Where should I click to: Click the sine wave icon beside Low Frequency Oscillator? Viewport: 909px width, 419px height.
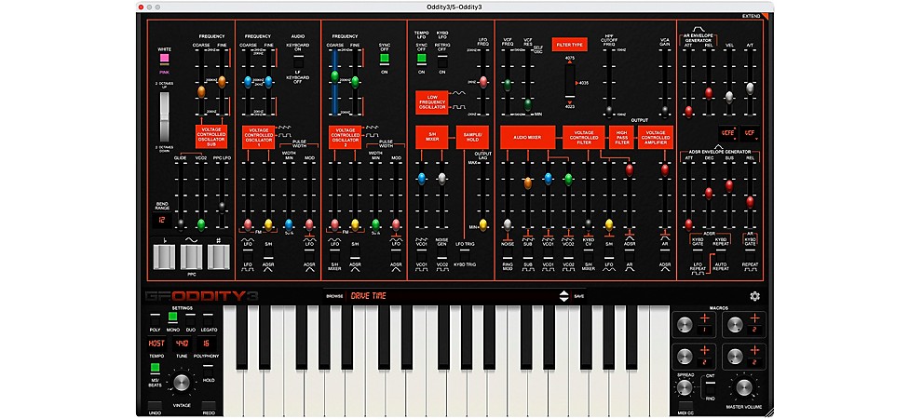(458, 93)
